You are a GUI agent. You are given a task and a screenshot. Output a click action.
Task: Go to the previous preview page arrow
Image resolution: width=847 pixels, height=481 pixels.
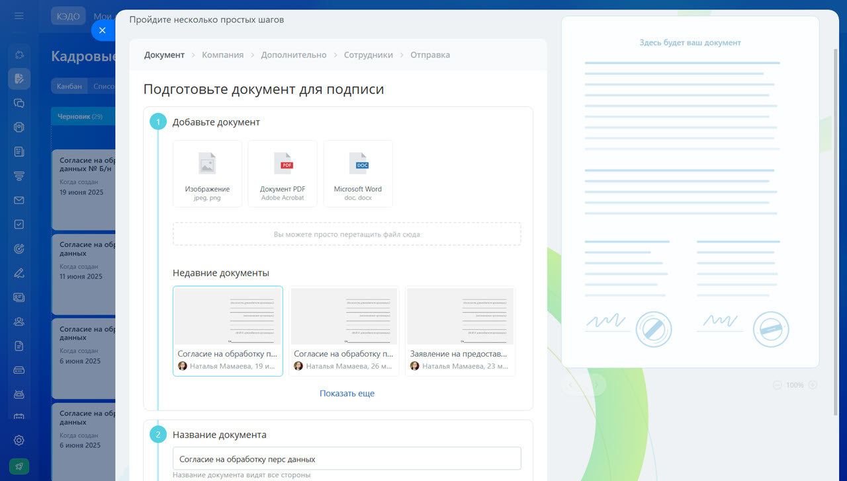[x=571, y=385]
